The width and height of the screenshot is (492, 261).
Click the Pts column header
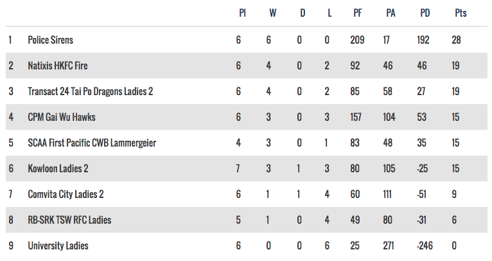[x=461, y=13]
